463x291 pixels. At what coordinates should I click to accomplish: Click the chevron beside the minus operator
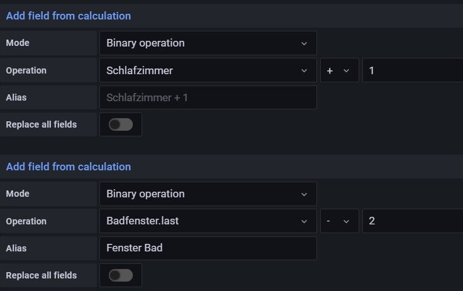pyautogui.click(x=346, y=221)
